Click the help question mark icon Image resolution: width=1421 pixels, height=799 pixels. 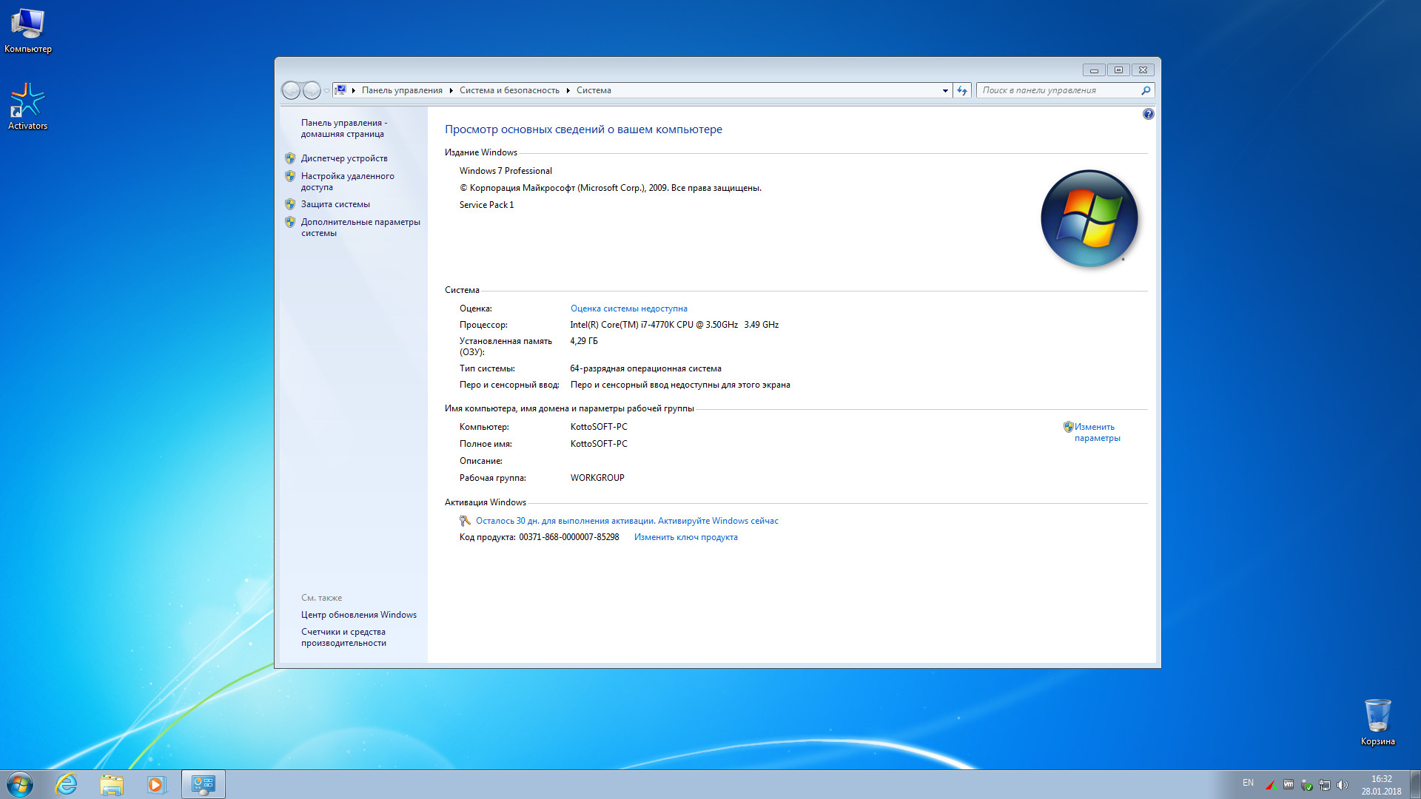tap(1148, 114)
